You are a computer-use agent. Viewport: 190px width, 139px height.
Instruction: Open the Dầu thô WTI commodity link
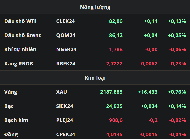(x=20, y=21)
